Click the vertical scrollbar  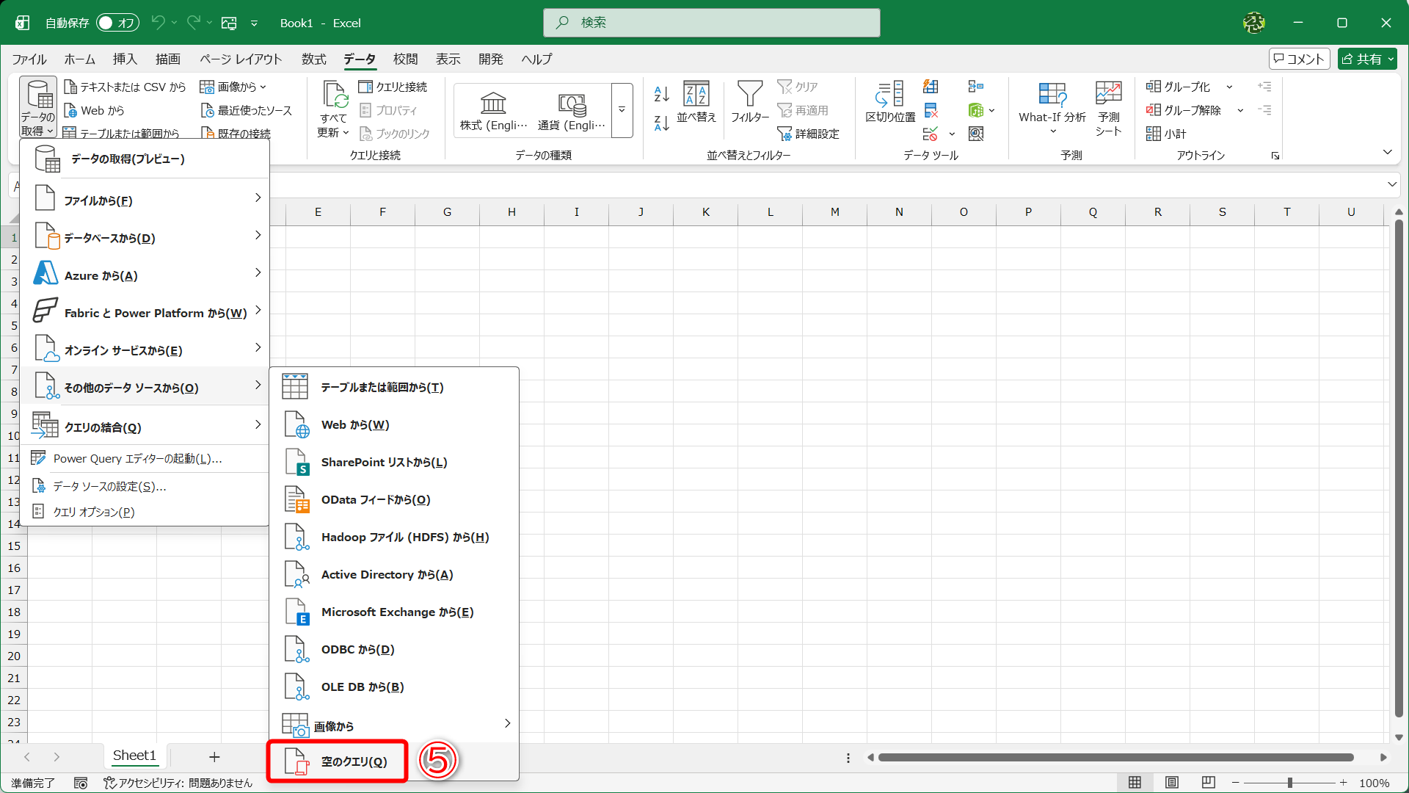click(x=1399, y=470)
